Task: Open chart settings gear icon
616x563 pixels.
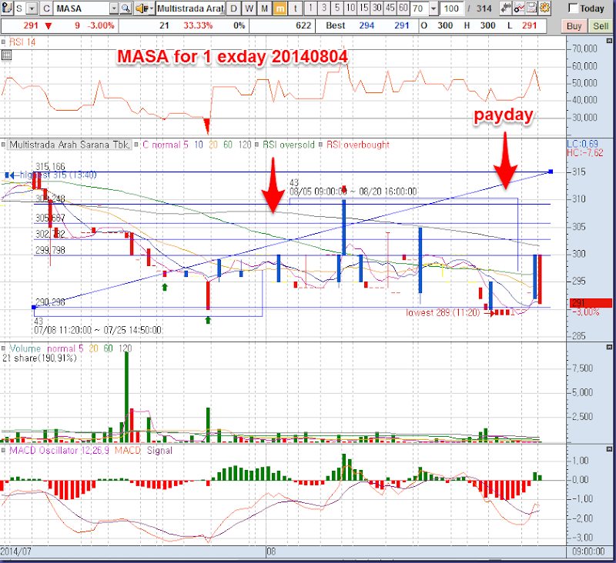Action: [x=544, y=8]
